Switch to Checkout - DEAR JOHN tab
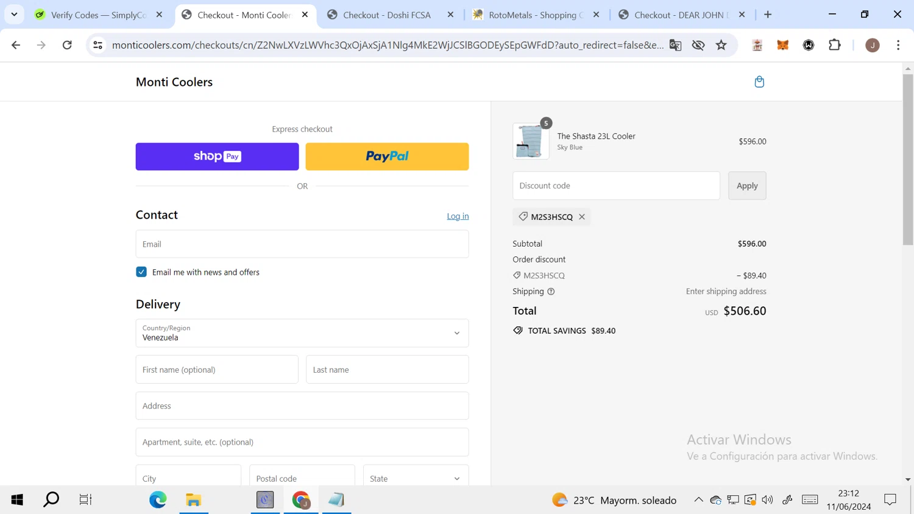914x514 pixels. [x=681, y=15]
